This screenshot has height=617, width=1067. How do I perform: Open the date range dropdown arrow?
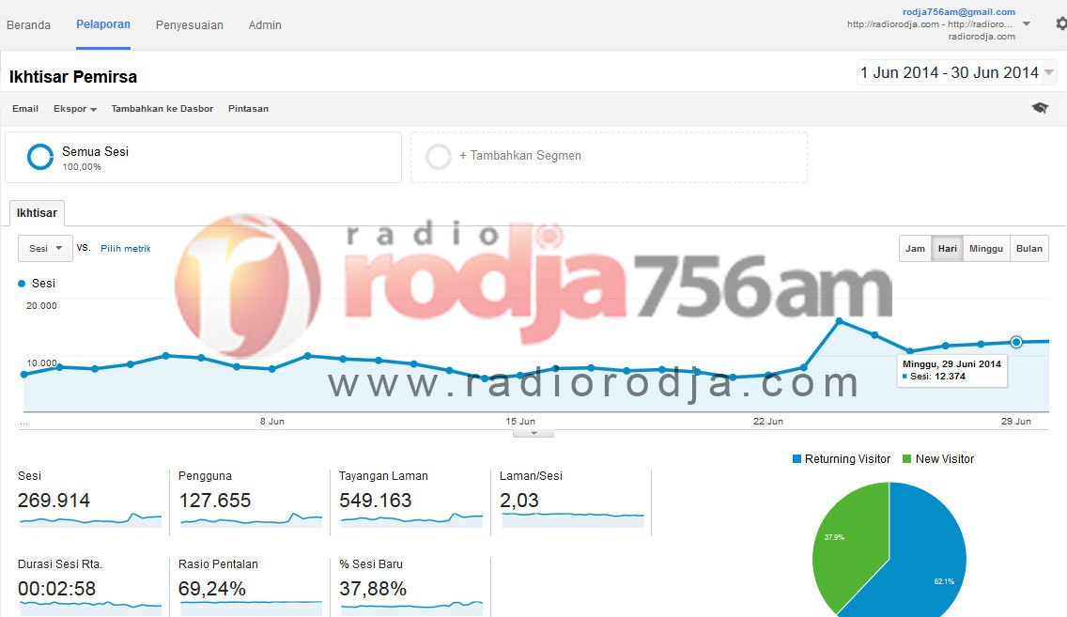coord(1048,72)
